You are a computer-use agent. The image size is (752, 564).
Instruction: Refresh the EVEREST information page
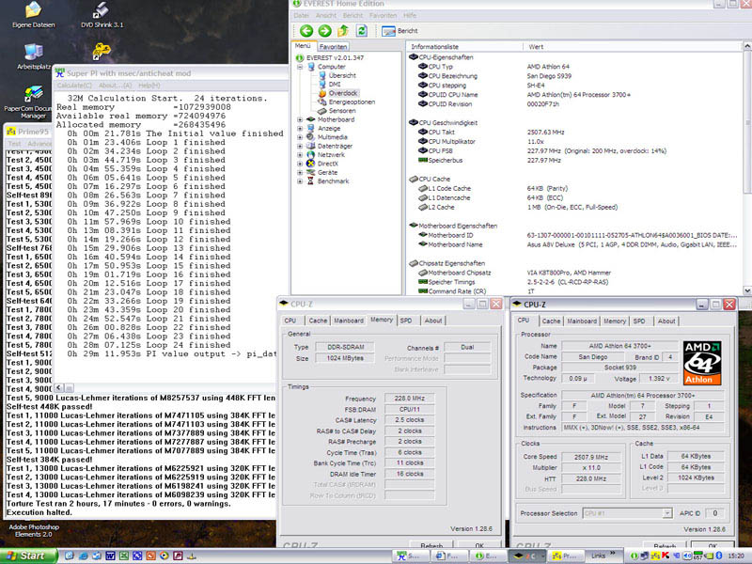click(x=362, y=31)
